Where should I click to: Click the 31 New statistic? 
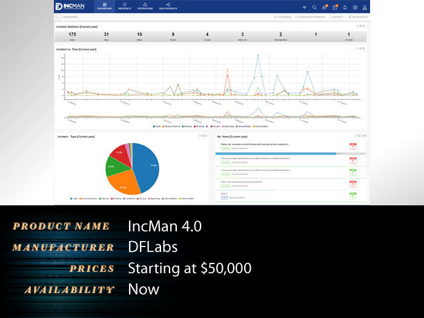click(106, 36)
